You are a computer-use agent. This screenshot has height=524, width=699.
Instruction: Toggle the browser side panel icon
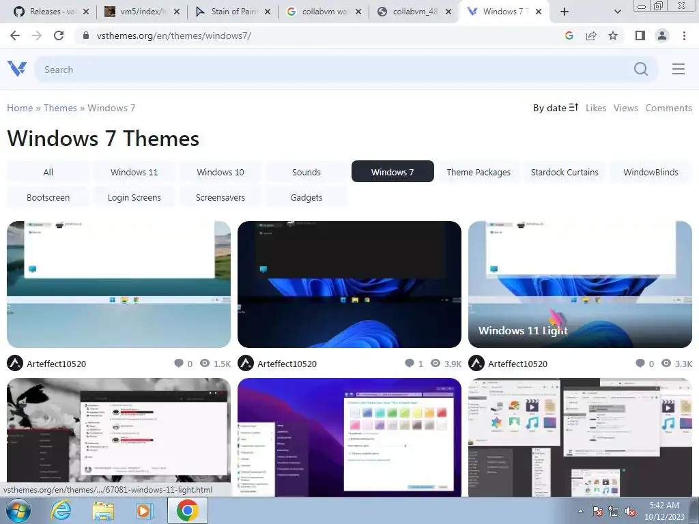[x=640, y=35]
